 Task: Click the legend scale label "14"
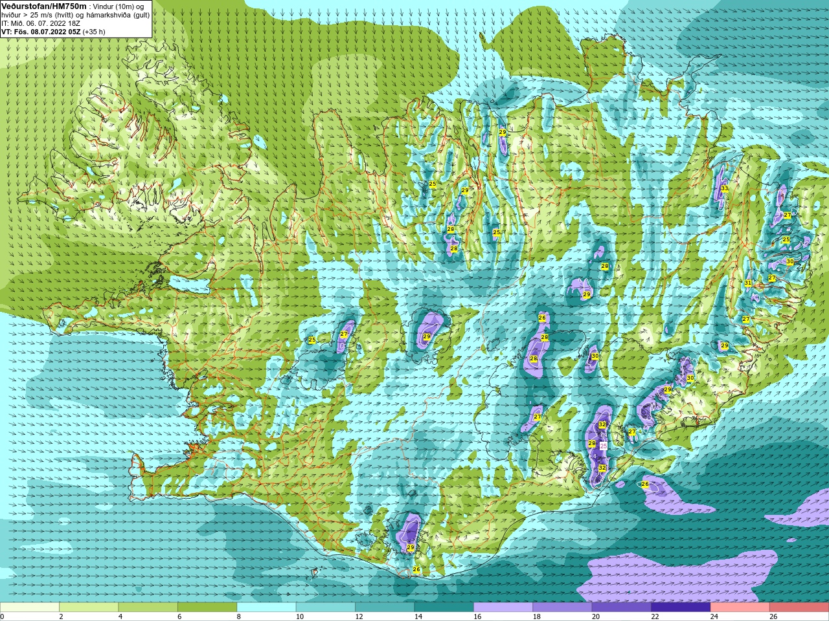coord(418,616)
